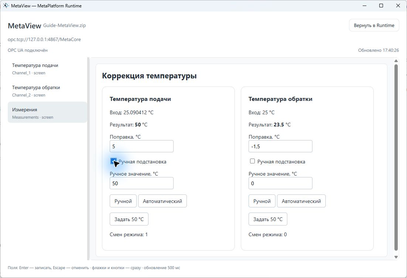Viewport: 407px width, 278px height.
Task: Close the MetaView window
Action: click(x=398, y=6)
